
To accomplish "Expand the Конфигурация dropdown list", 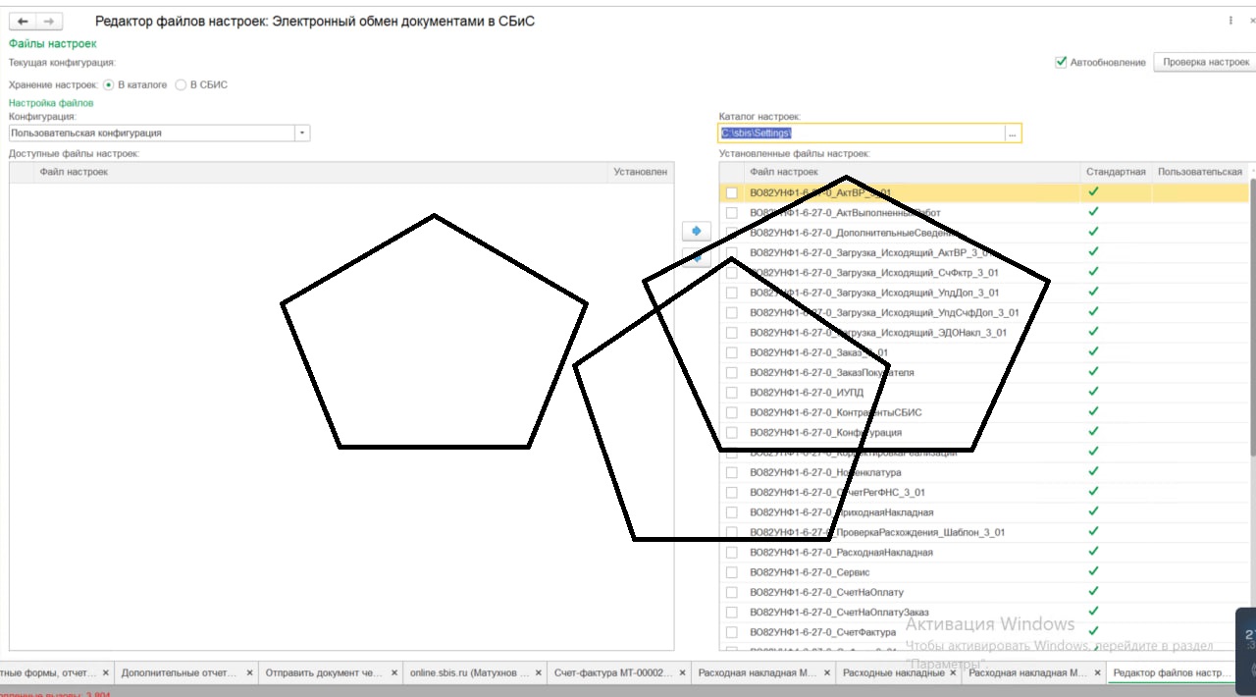I will [x=301, y=134].
